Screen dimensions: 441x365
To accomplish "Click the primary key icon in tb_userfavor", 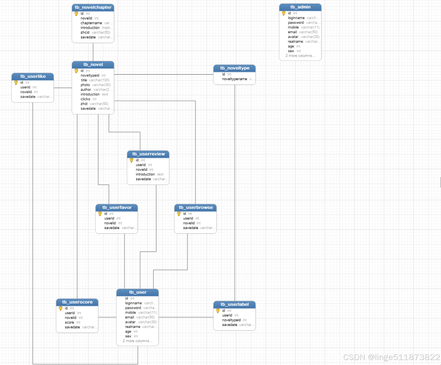I will point(100,214).
